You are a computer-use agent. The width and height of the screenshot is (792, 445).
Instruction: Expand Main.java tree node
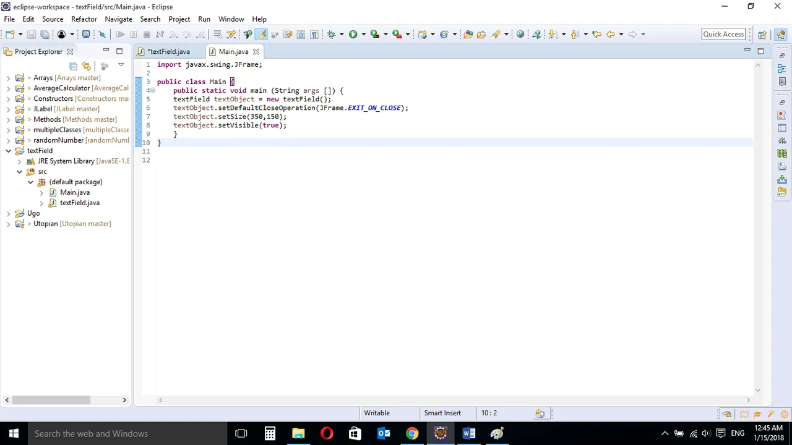click(x=41, y=193)
